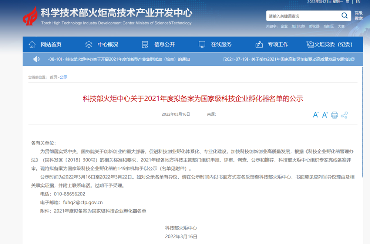Image resolution: width=370 pixels, height=244 pixels.
Task: Click the speaker announcement icon
Action: click(x=36, y=59)
